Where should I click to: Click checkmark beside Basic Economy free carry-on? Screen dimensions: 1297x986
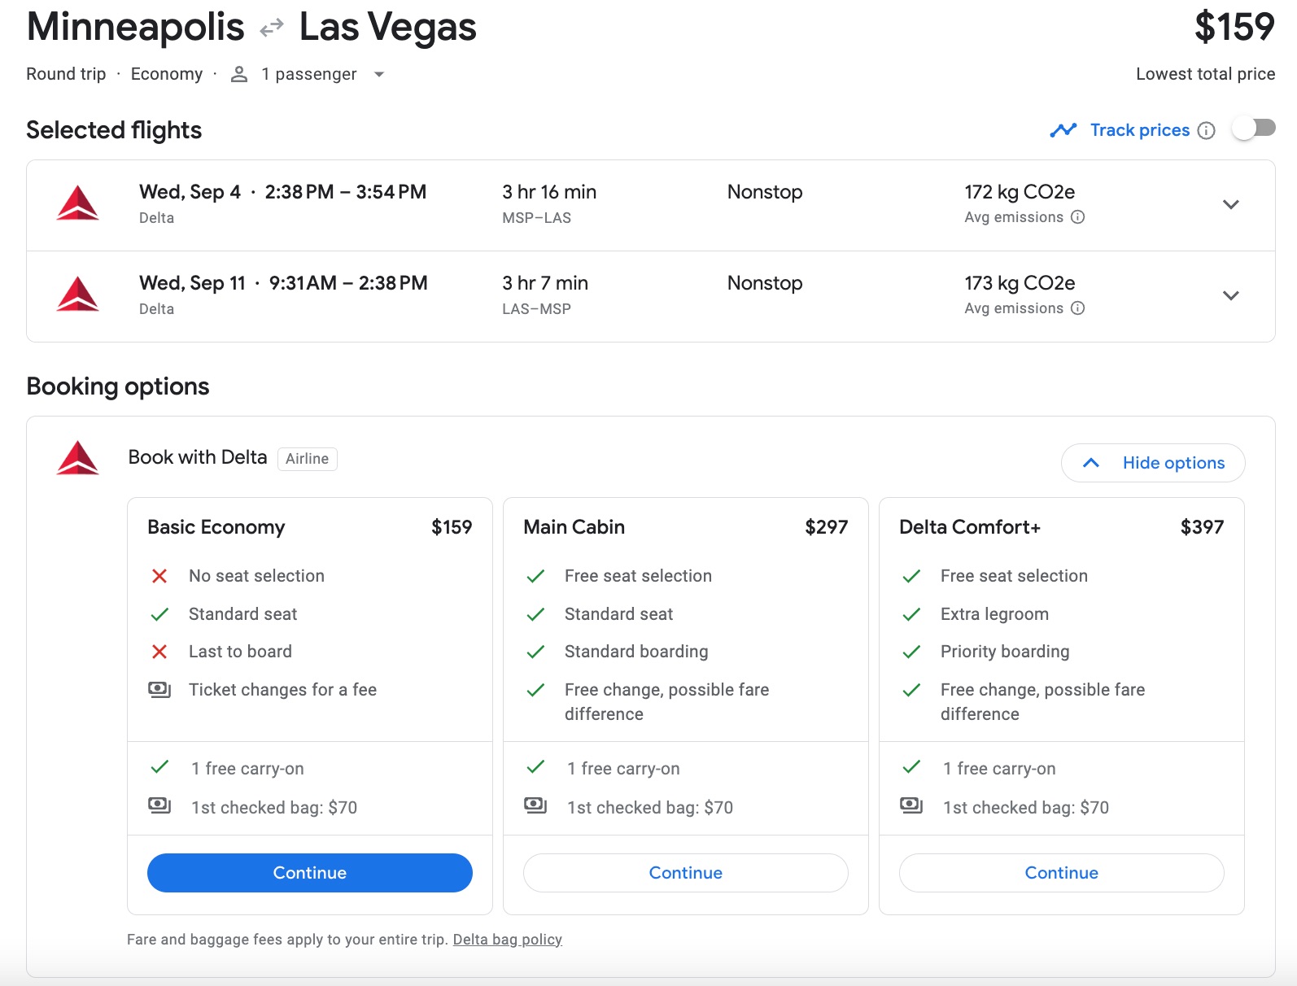(159, 767)
